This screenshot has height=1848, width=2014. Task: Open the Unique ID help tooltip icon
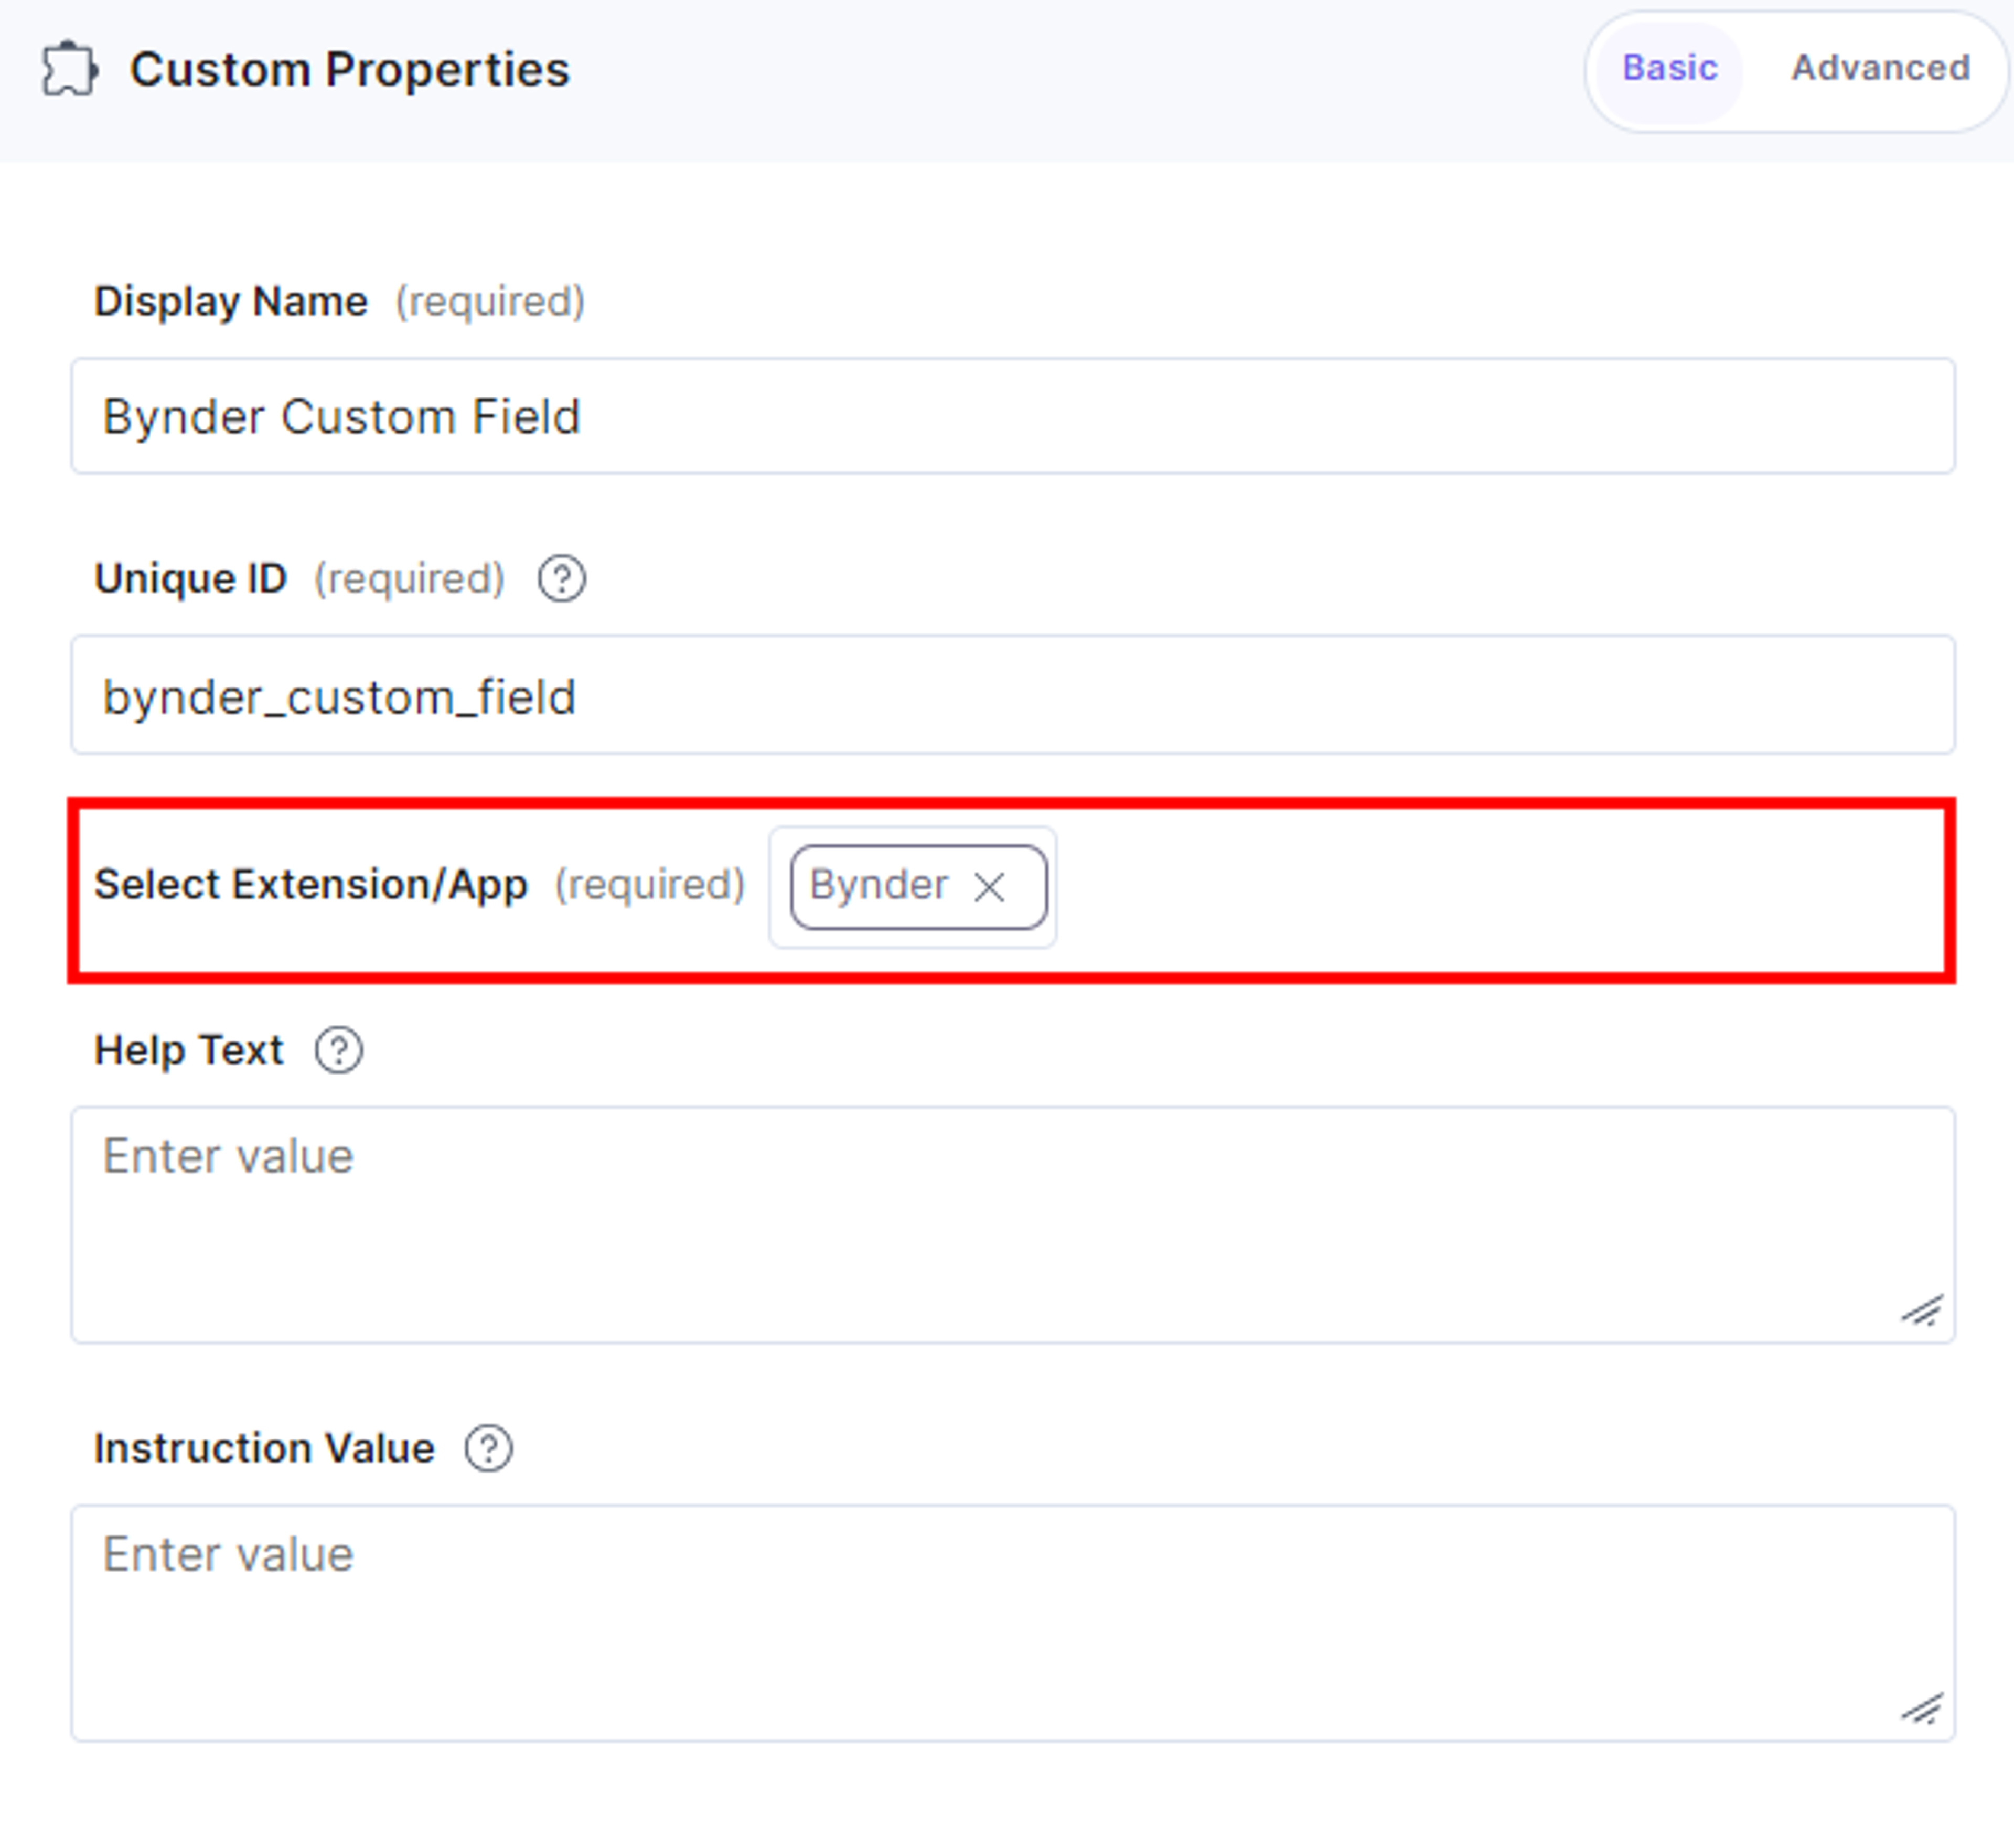pyautogui.click(x=562, y=579)
